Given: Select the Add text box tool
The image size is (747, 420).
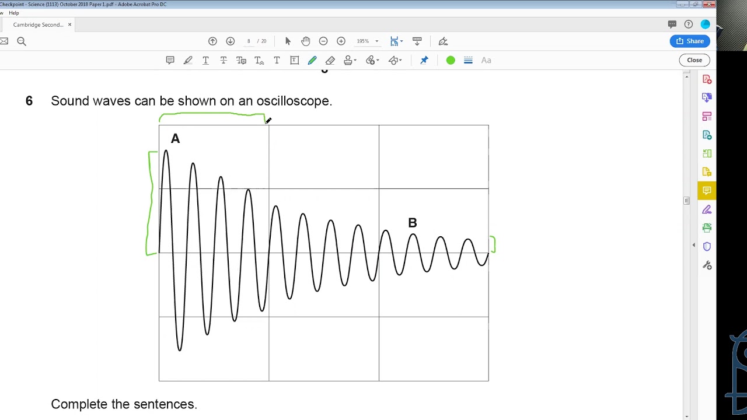Looking at the screenshot, I should (295, 60).
